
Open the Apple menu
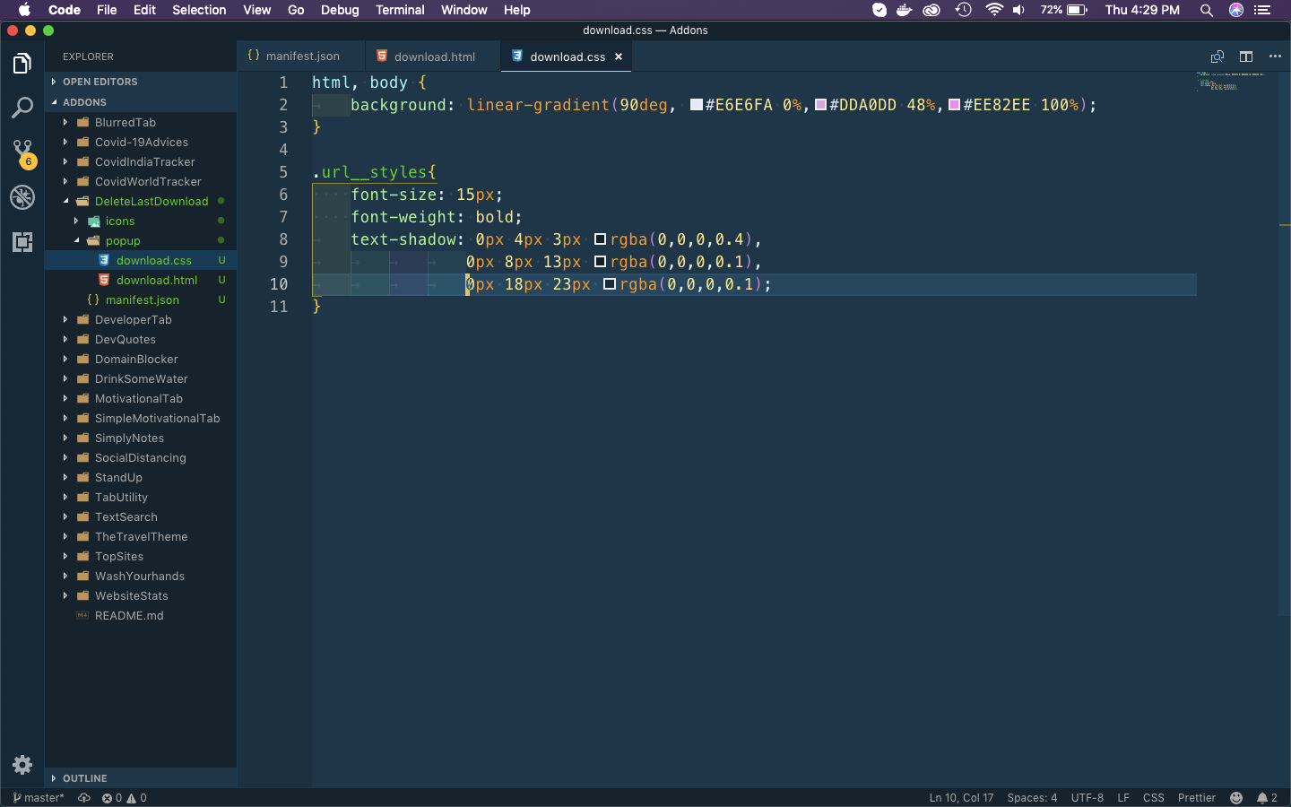point(24,10)
